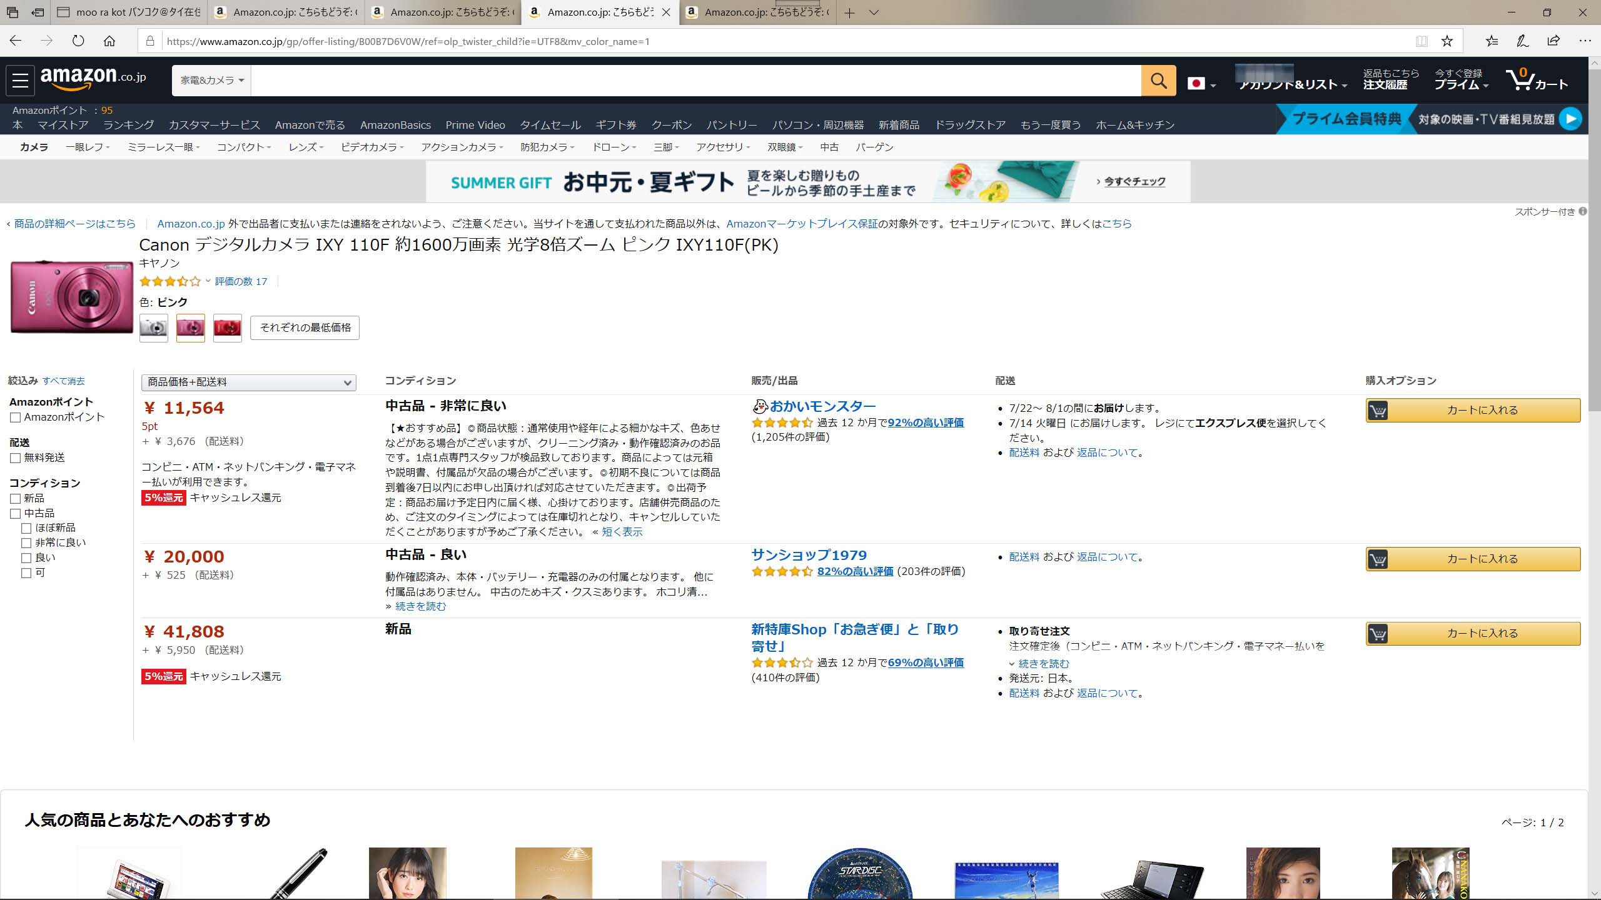1601x900 pixels.
Task: Click set tabs aside icon
Action: (38, 12)
